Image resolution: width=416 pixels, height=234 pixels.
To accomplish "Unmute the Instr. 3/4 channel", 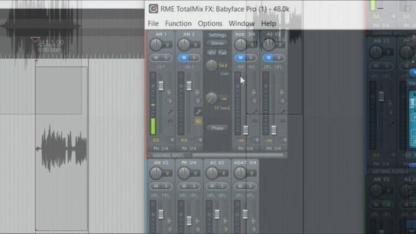I will [x=240, y=58].
